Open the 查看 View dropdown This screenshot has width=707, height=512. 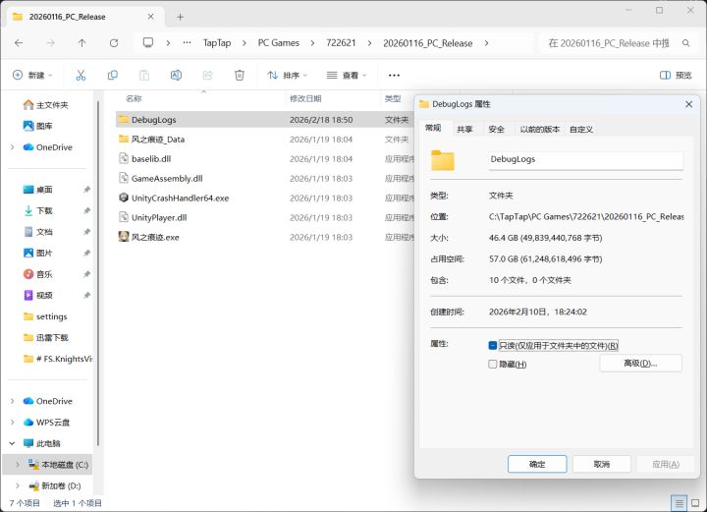(347, 75)
